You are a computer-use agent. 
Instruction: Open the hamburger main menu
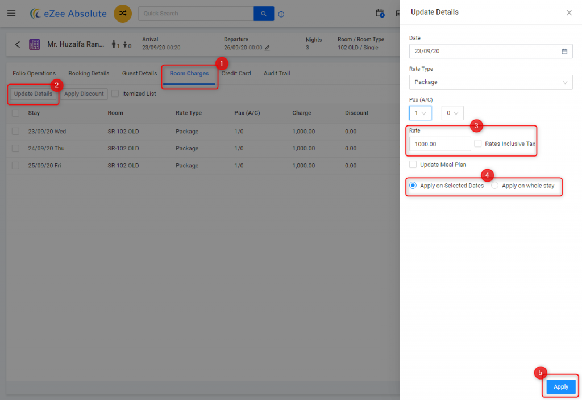[x=11, y=14]
